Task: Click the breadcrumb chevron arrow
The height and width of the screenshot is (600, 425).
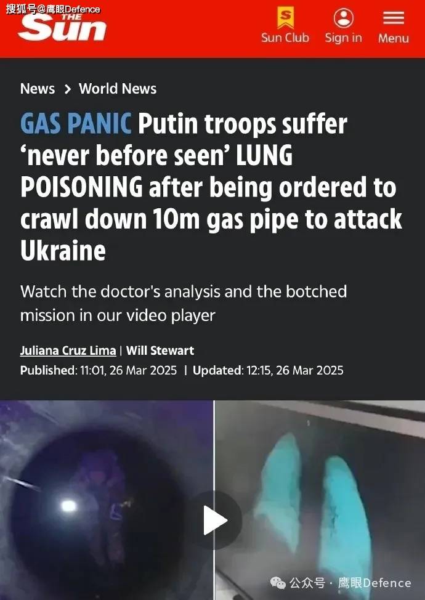Action: [x=67, y=89]
